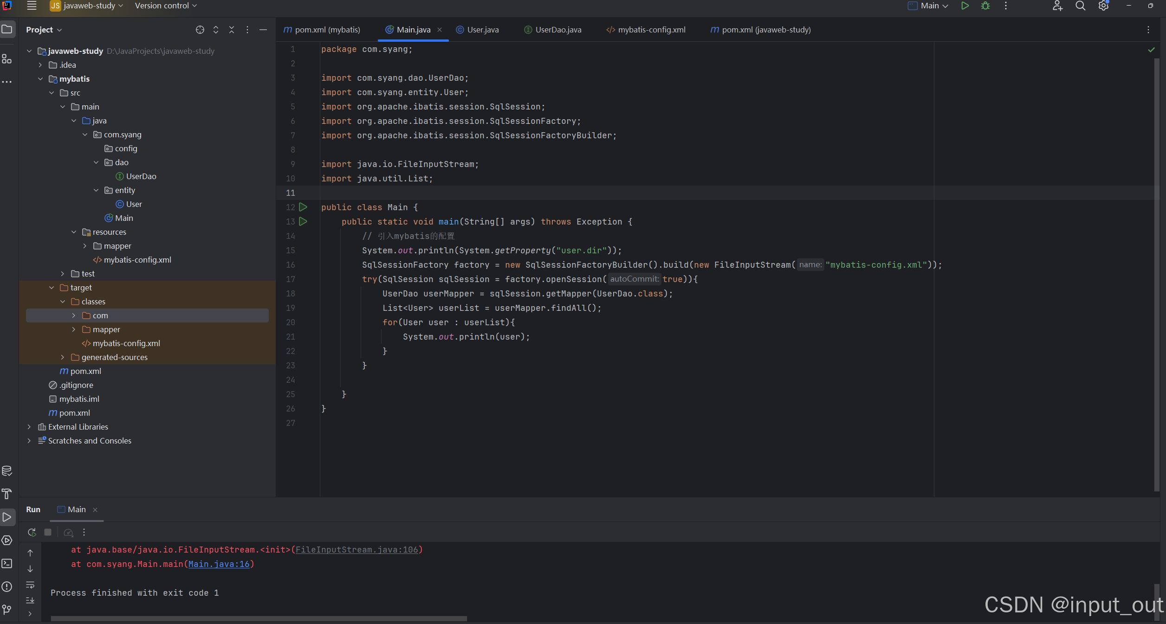Click the Main.java:16 stack trace link
This screenshot has height=624, width=1166.
(x=219, y=564)
